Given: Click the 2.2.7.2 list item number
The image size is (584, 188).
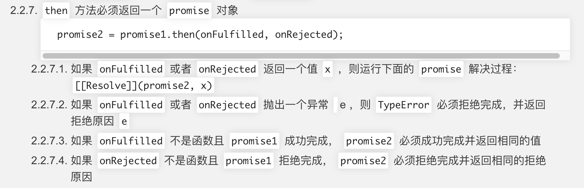Looking at the screenshot, I should 49,105.
